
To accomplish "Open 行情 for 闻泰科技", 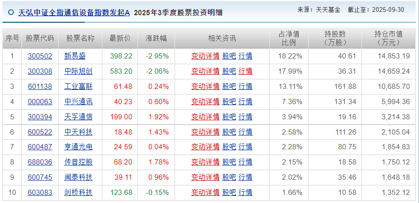I will 245,177.
